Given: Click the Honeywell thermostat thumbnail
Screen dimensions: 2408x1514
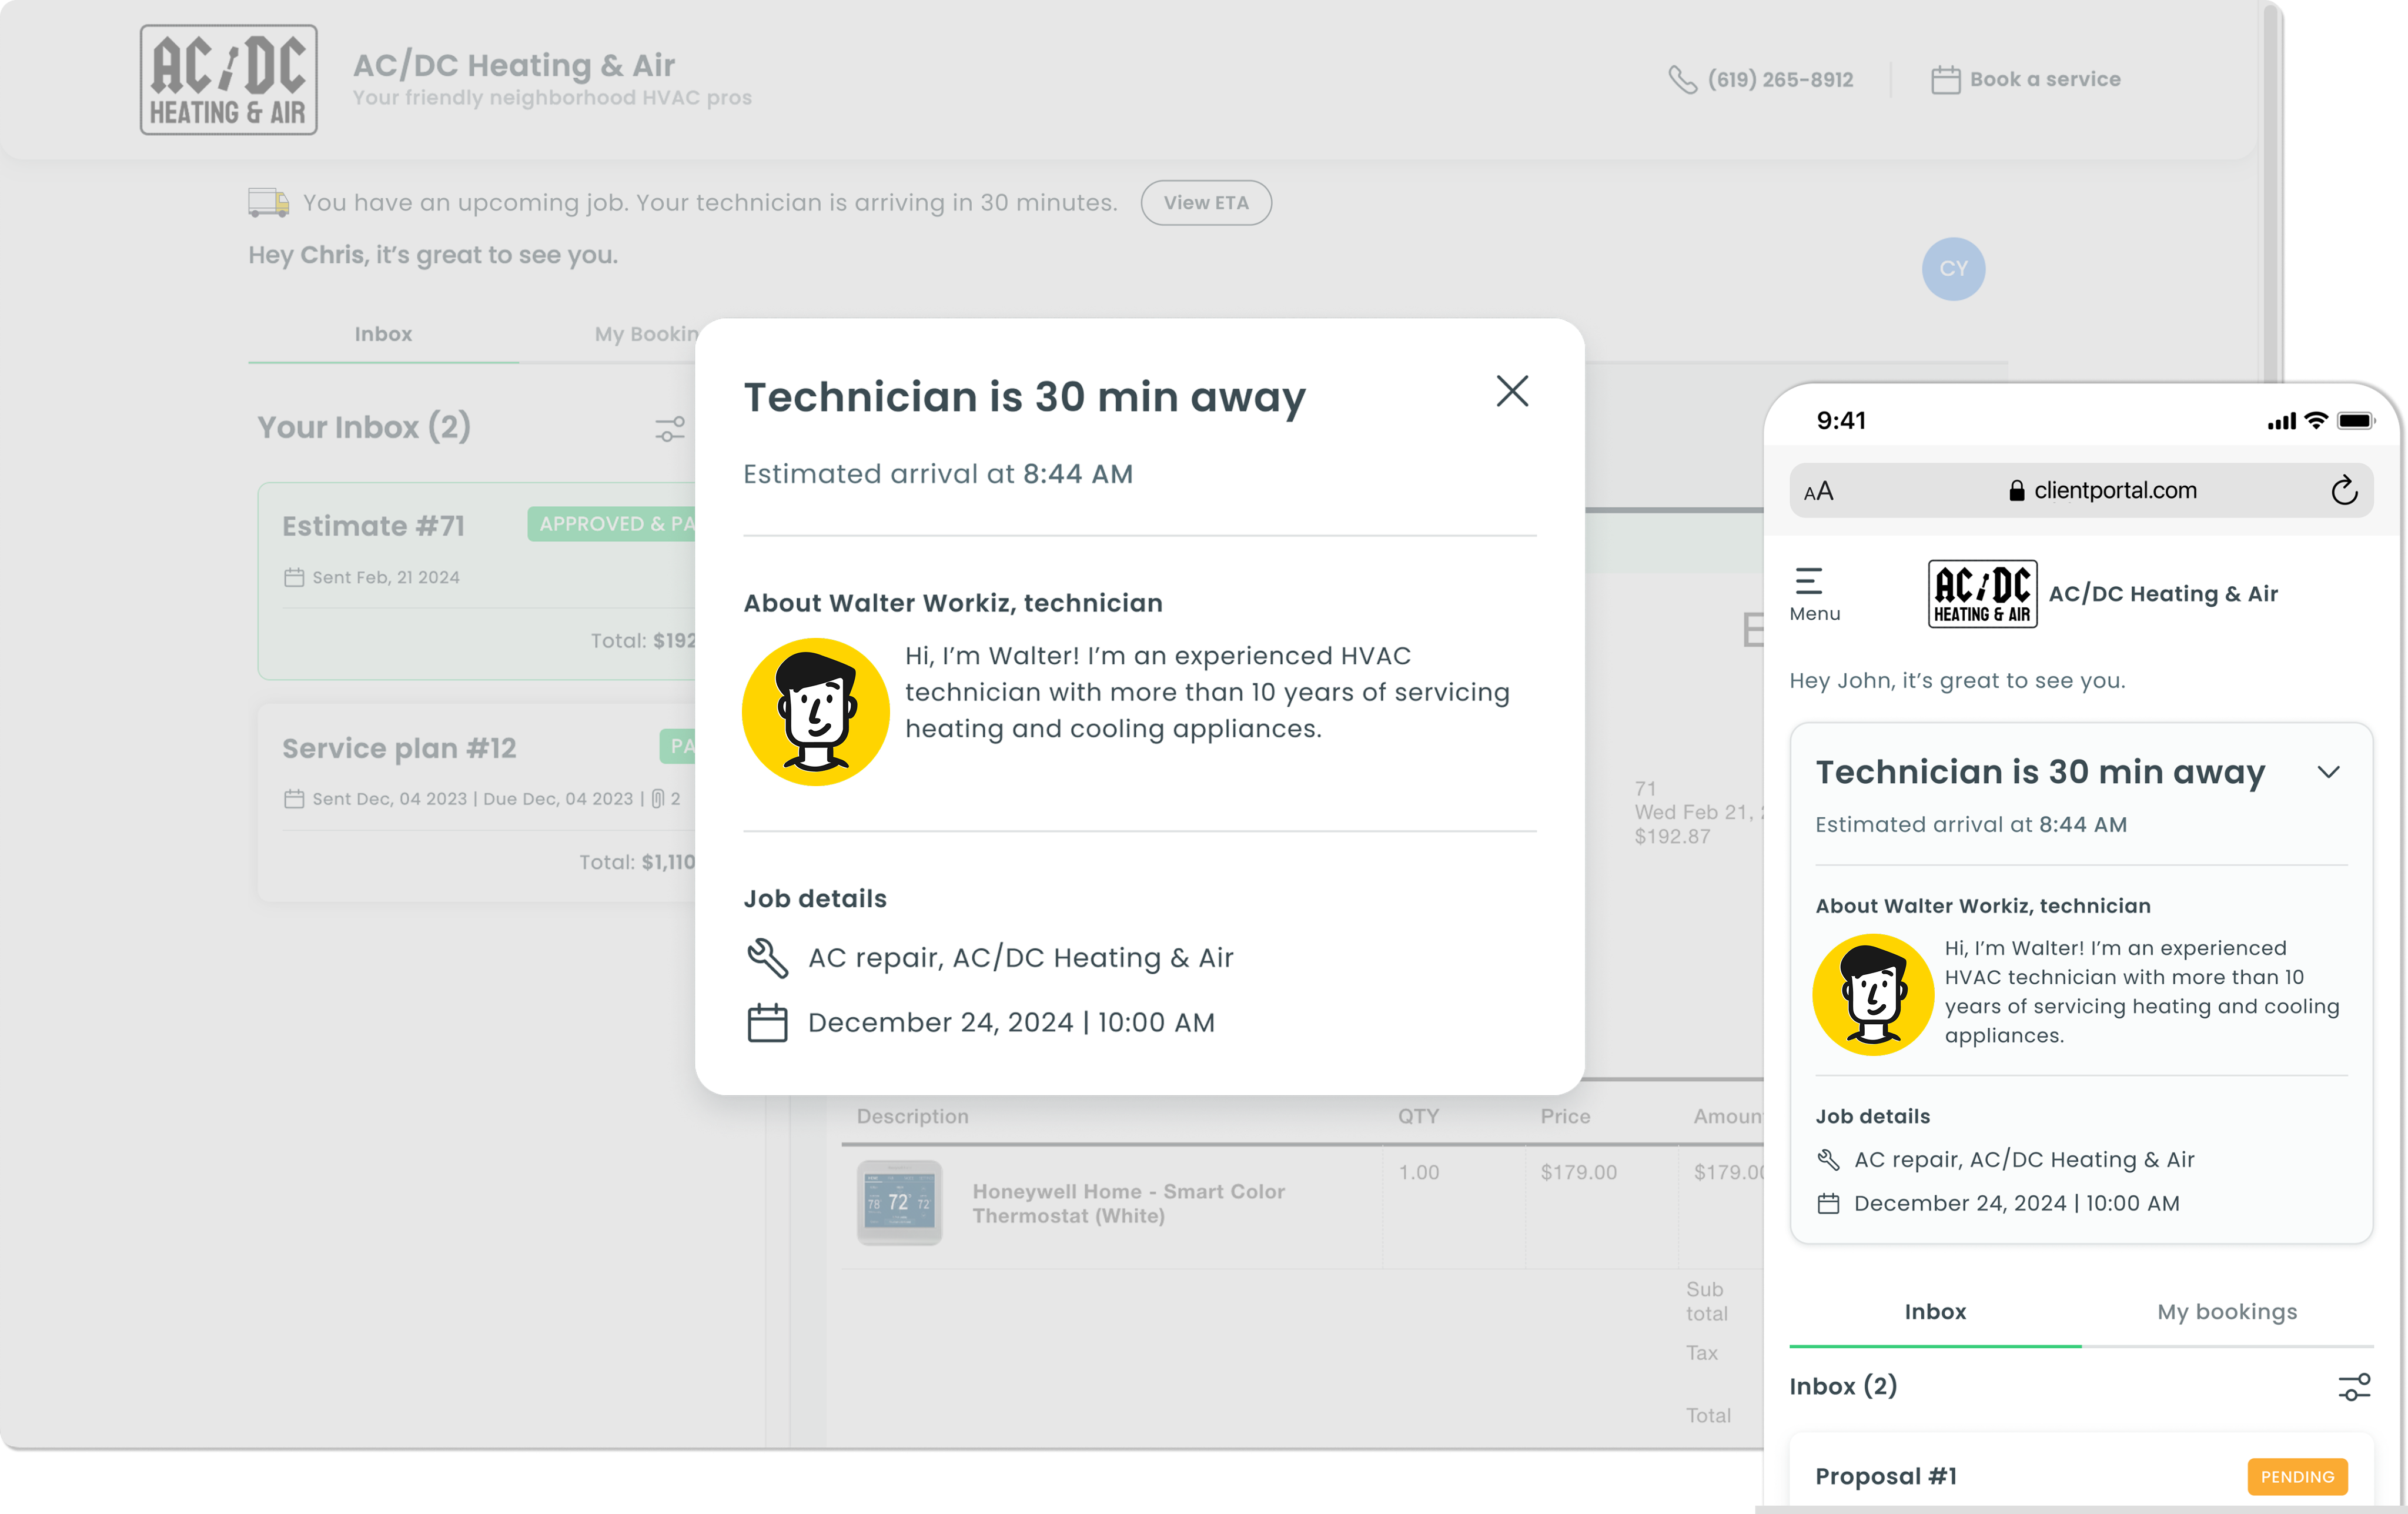Looking at the screenshot, I should tap(899, 1203).
